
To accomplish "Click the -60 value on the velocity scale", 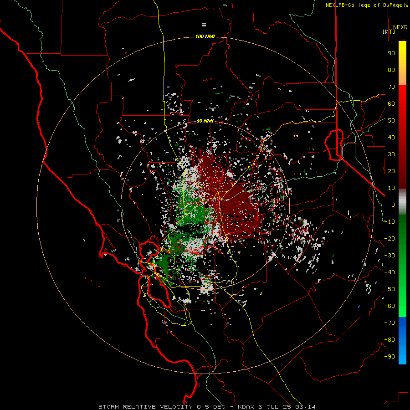I will pos(389,306).
